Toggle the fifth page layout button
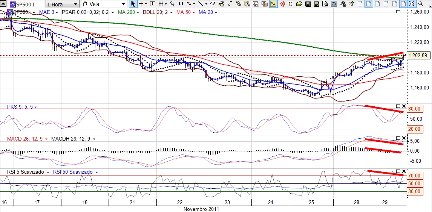This screenshot has height=212, width=432. 395,4
